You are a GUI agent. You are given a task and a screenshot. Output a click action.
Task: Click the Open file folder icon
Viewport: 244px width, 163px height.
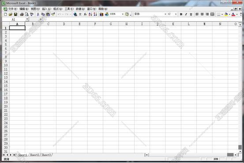(11, 14)
